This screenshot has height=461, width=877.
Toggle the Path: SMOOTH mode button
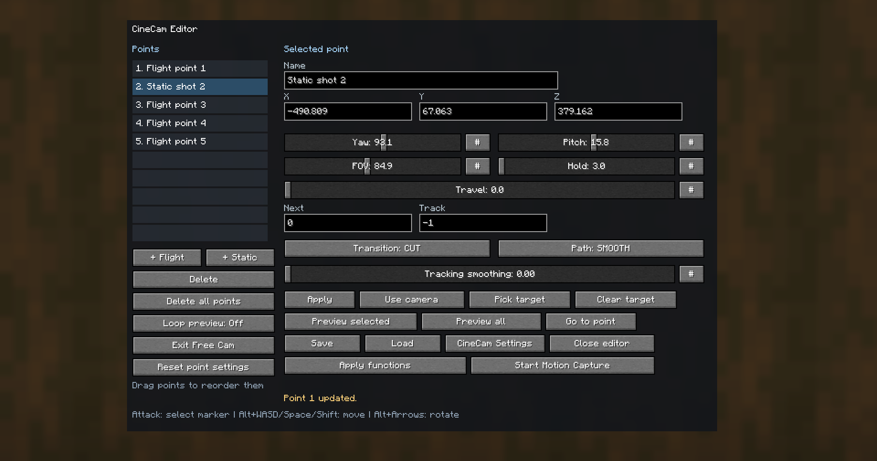click(601, 249)
